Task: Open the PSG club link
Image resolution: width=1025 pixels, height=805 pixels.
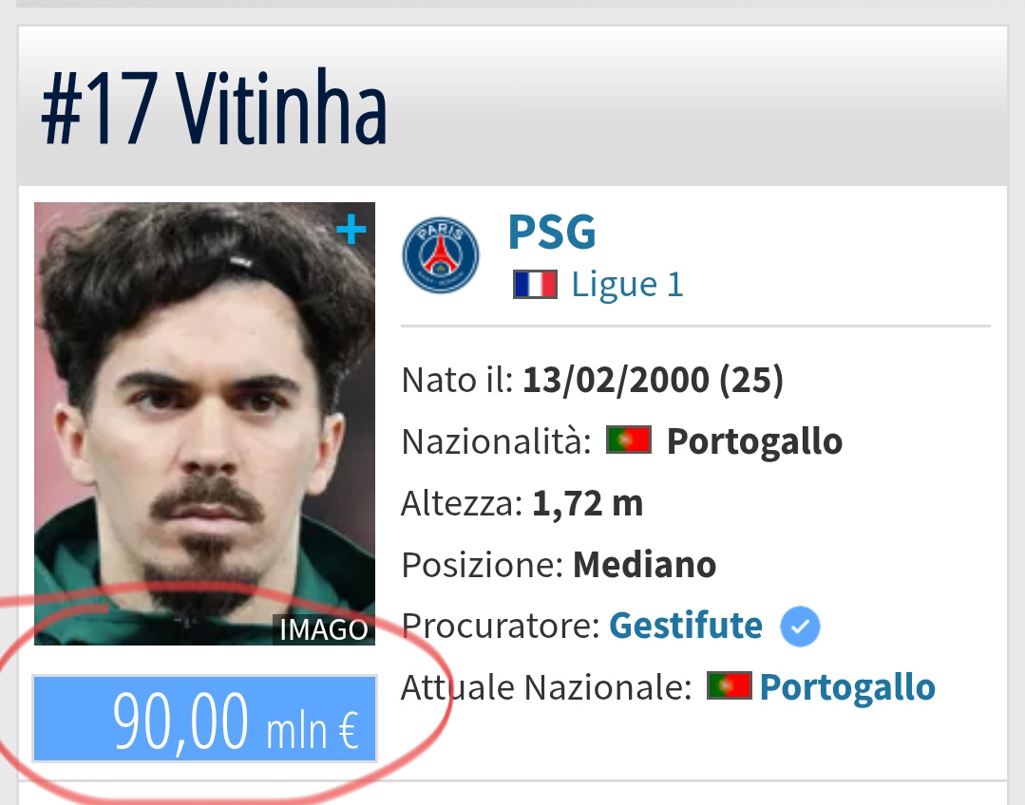Action: tap(552, 232)
